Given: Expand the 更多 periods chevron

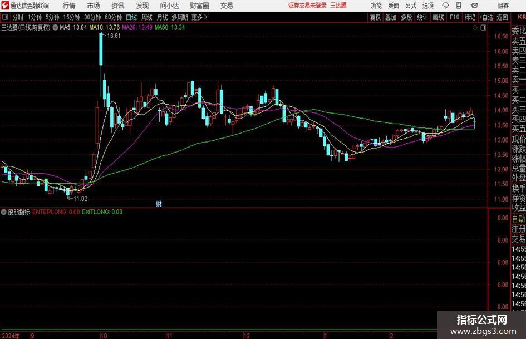Looking at the screenshot, I should tap(205, 17).
